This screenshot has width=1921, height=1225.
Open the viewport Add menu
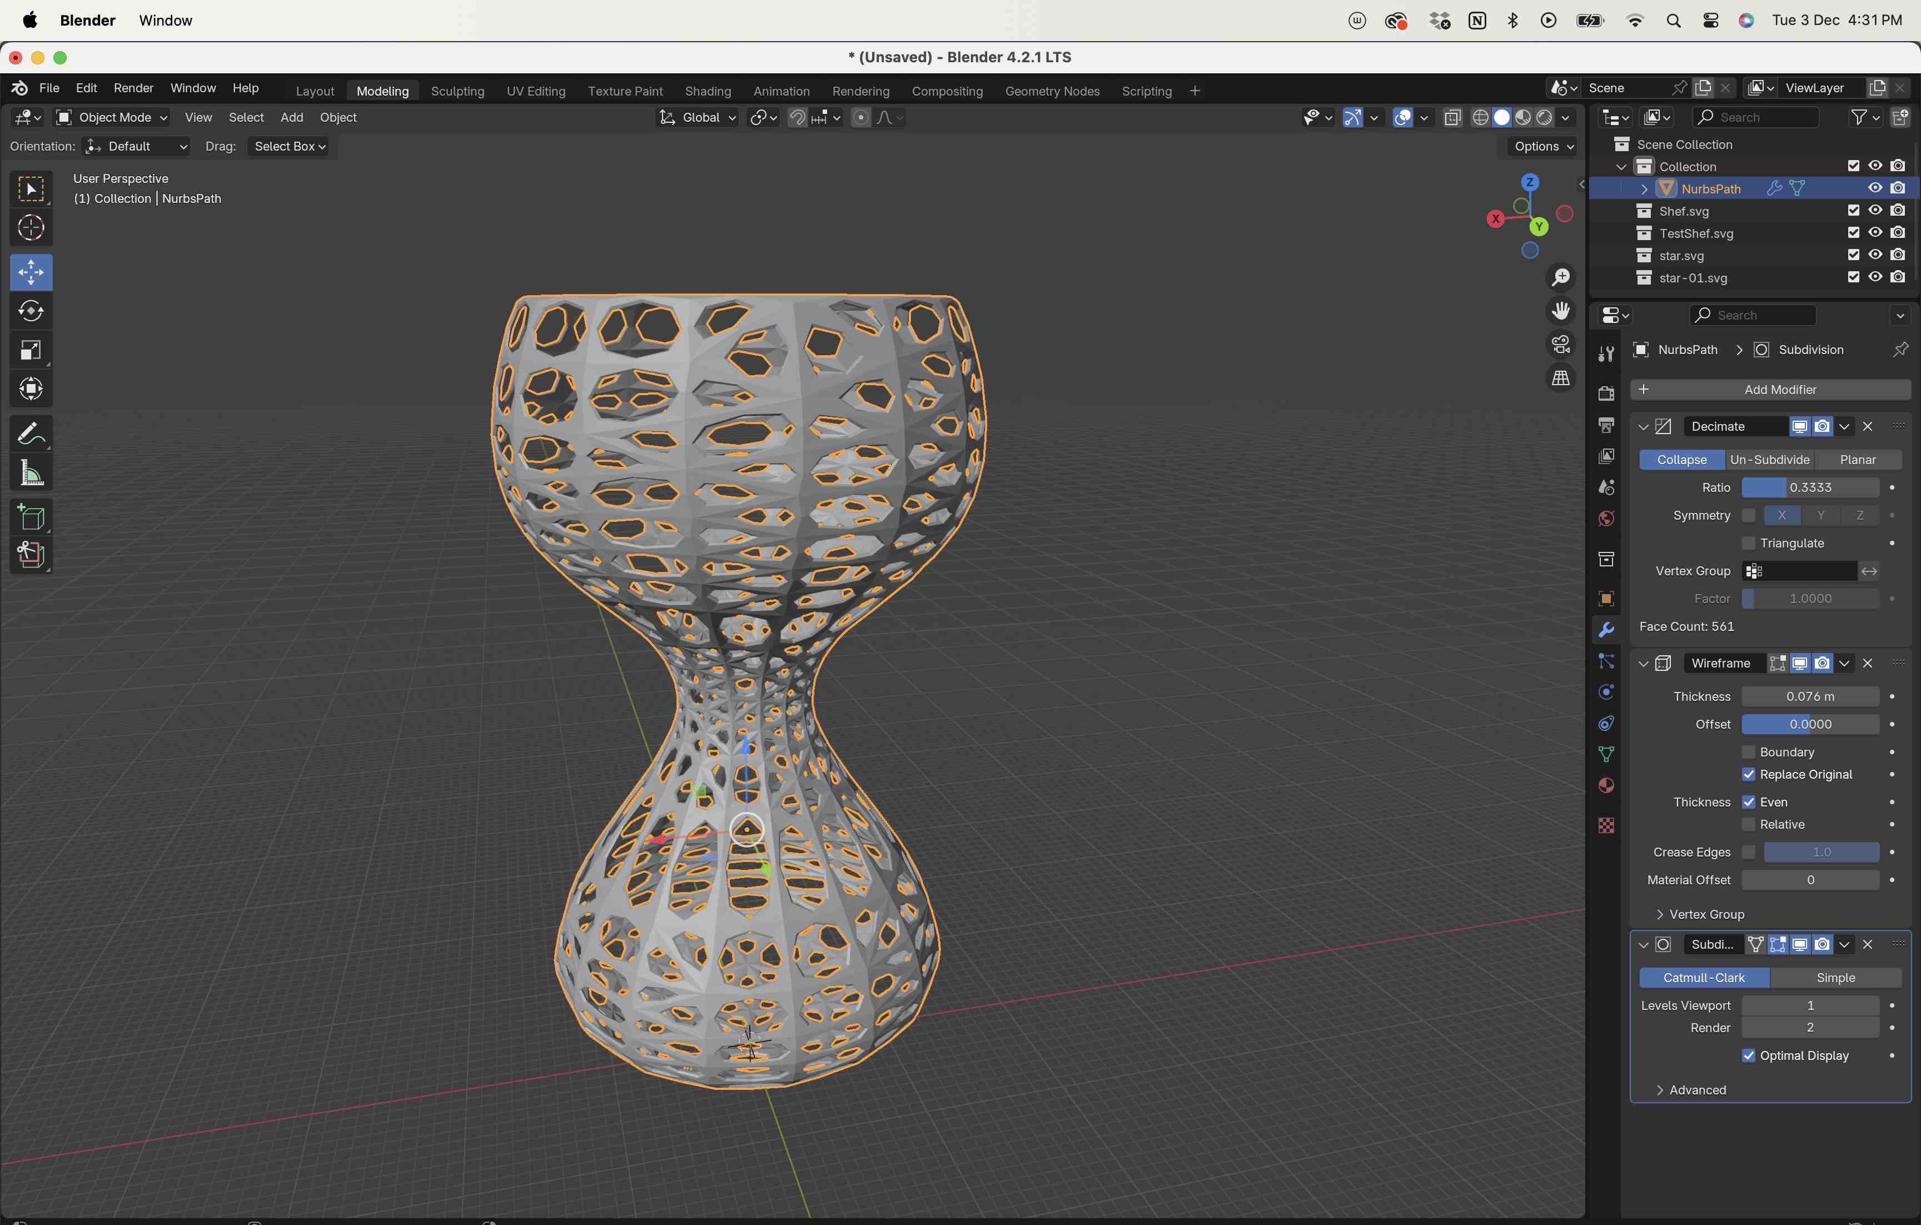tap(291, 117)
